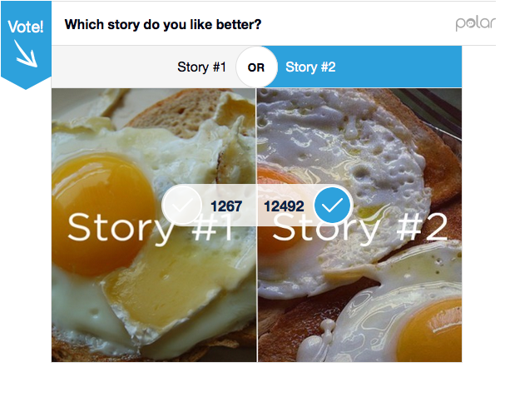Select the Story #1 header tab
Screen dimensions: 505x397
coord(201,67)
